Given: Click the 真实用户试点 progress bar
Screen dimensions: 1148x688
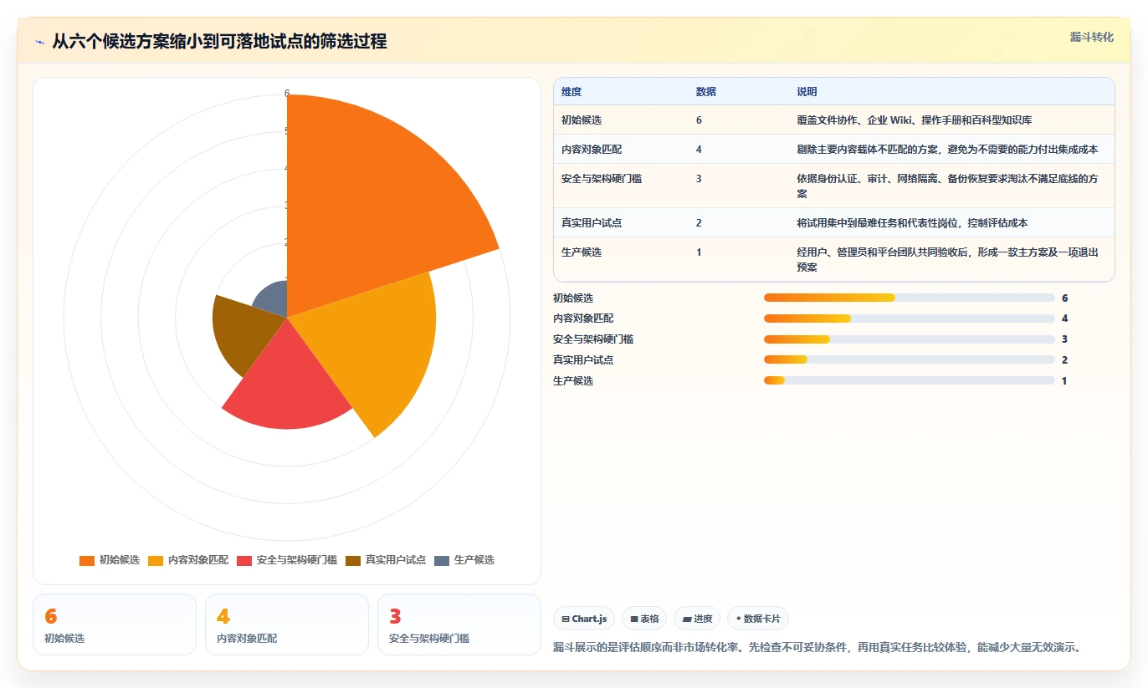Looking at the screenshot, I should coord(910,359).
